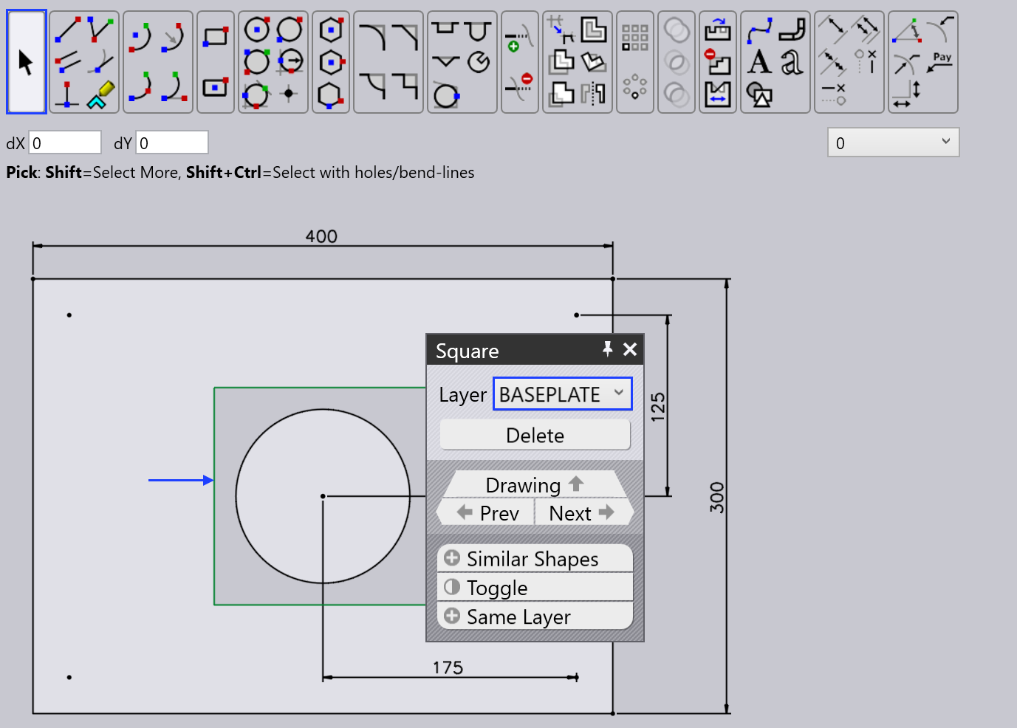
Task: Click the Next shape button
Action: pos(583,512)
